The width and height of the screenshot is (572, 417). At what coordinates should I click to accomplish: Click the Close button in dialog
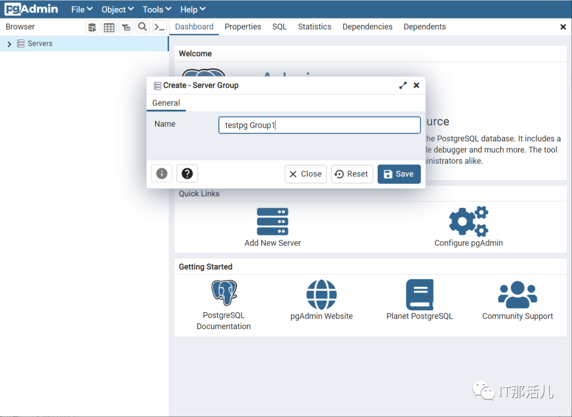[x=306, y=174]
